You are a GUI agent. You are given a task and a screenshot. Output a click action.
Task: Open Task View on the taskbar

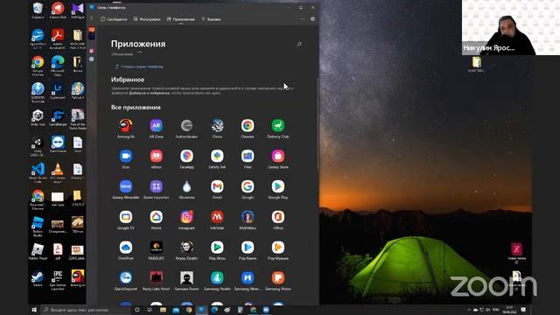tap(150, 310)
